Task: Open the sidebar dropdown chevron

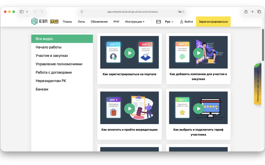Action: (x=27, y=12)
